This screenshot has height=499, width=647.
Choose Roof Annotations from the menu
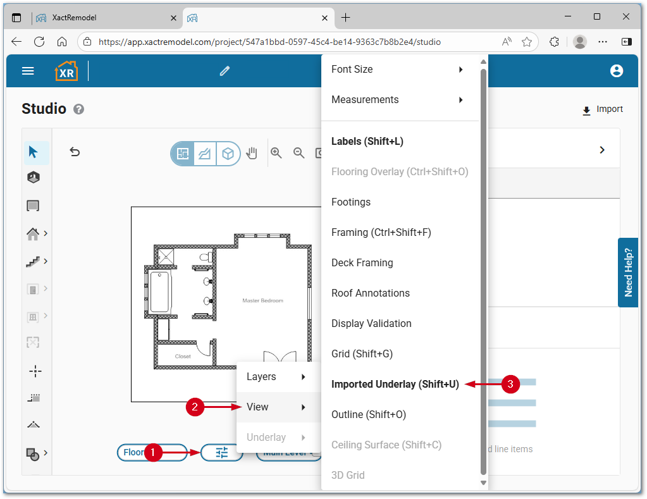point(370,293)
